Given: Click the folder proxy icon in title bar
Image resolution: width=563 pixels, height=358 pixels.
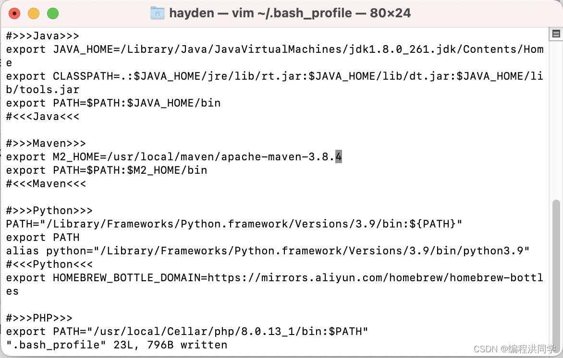Looking at the screenshot, I should point(158,13).
